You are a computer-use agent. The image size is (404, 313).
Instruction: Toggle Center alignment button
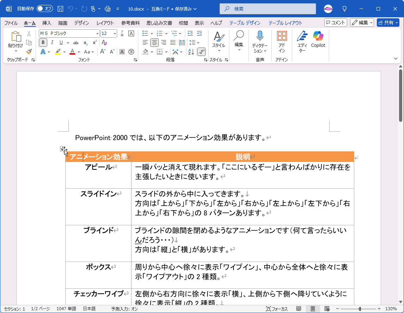coord(154,43)
